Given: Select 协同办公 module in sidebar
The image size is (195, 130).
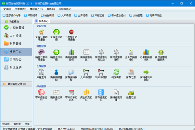Looking at the screenshot, I should [x=16, y=59].
